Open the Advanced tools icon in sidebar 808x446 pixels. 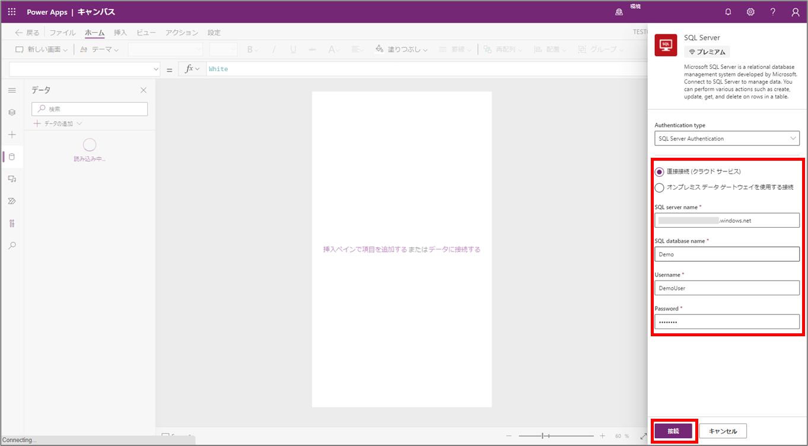(x=12, y=224)
